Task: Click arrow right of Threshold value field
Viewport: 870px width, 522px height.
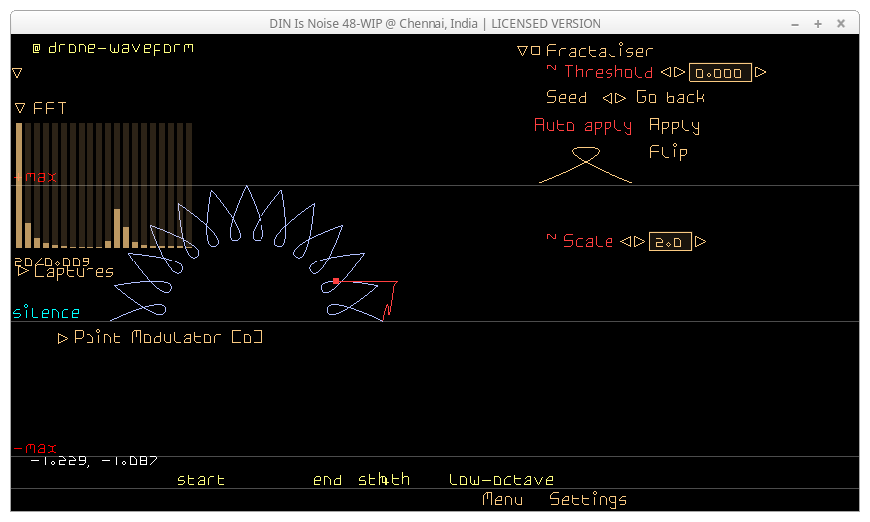Action: click(x=761, y=72)
